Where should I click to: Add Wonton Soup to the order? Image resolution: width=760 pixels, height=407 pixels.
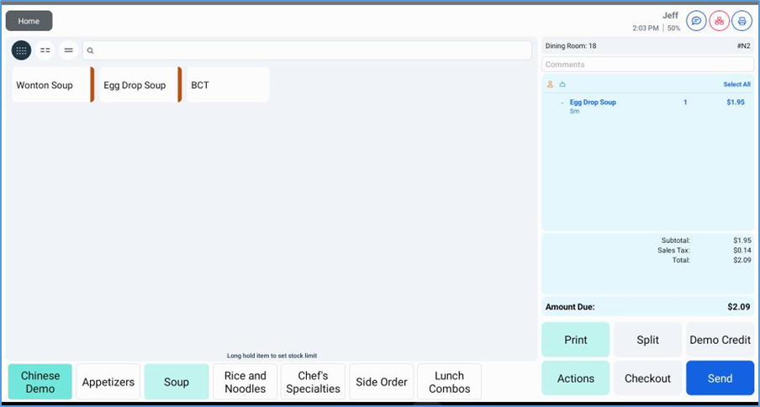click(x=50, y=85)
